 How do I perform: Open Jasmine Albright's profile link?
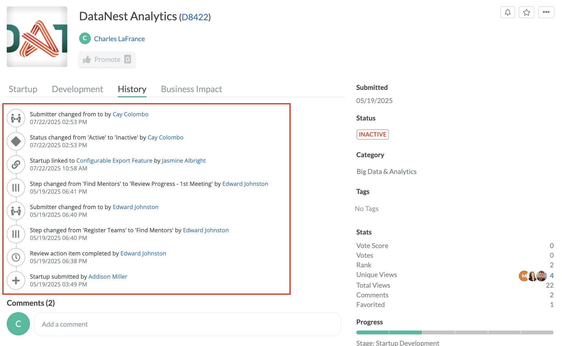point(184,161)
